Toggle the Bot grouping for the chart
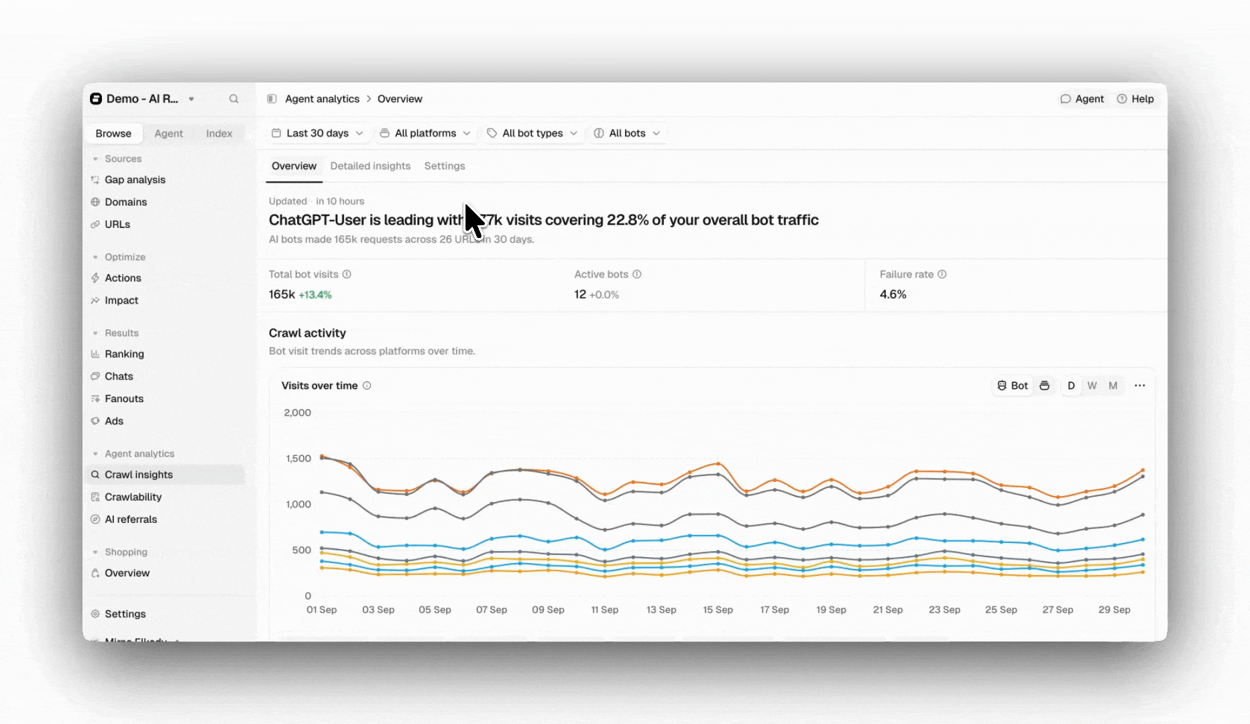The height and width of the screenshot is (724, 1250). 1013,385
